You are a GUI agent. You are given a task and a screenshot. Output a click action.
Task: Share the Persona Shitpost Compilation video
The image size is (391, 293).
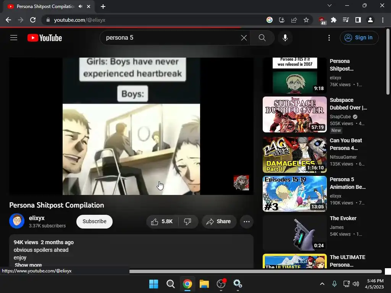(x=219, y=222)
